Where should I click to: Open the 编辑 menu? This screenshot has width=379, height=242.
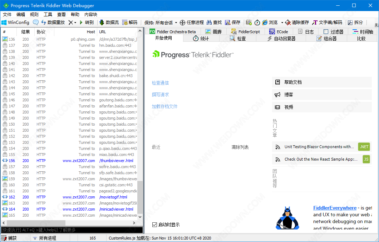(x=21, y=15)
